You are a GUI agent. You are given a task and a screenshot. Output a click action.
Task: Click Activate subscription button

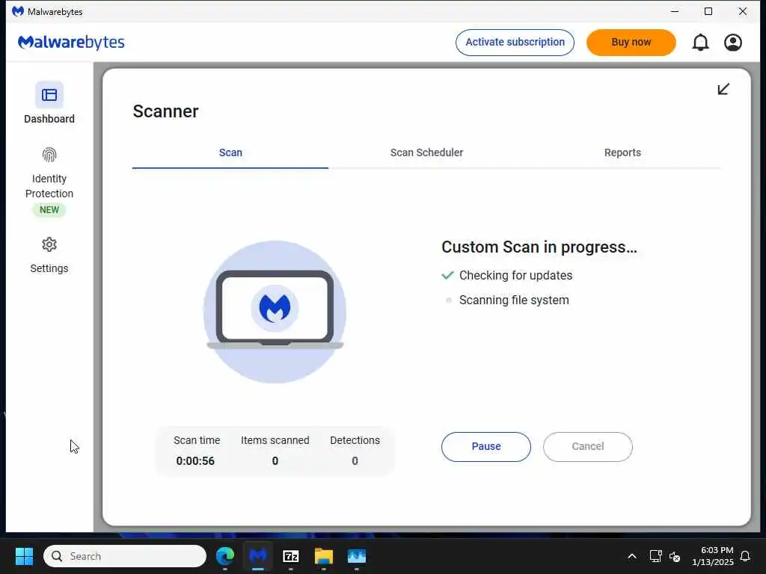[515, 43]
